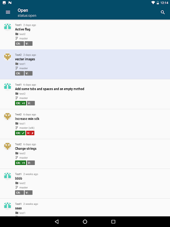Open the aaaa change

[x=85, y=207]
